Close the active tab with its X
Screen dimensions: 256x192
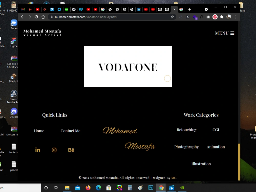pyautogui.click(x=174, y=9)
